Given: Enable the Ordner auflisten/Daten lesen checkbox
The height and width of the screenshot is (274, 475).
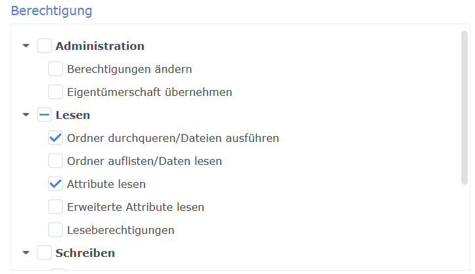Looking at the screenshot, I should 56,161.
